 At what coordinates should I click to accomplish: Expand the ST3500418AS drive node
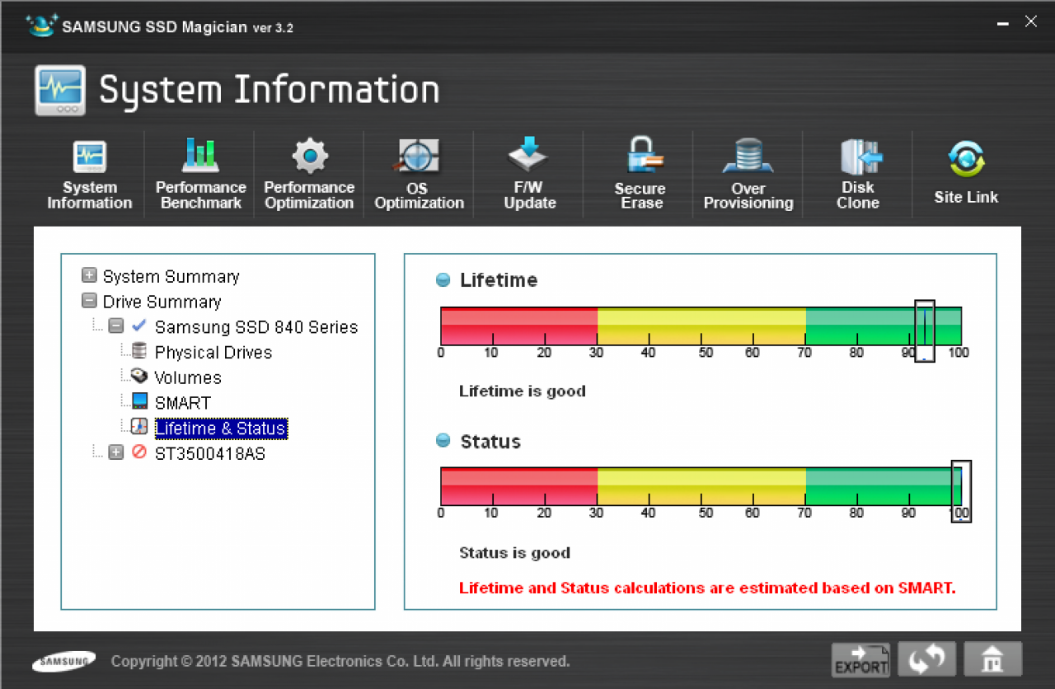115,452
